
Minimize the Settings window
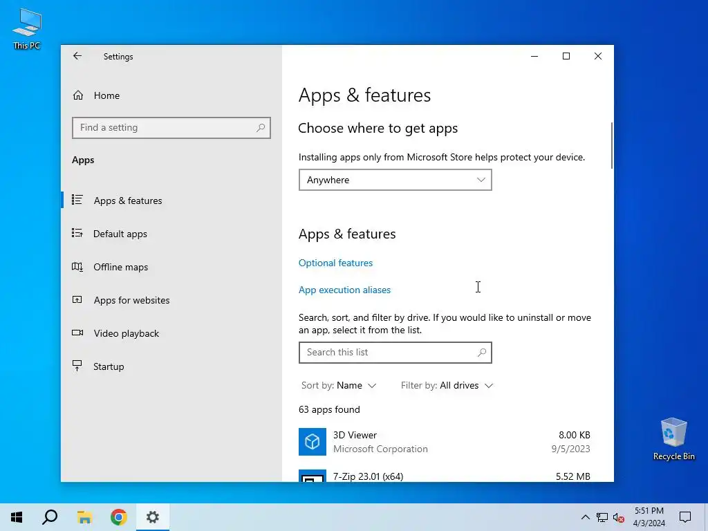[x=534, y=56]
